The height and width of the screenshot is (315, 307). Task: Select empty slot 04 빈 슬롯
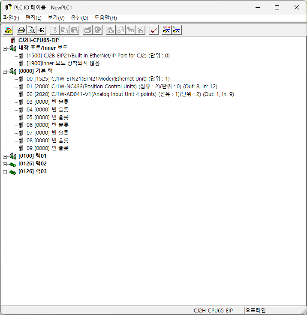click(48, 109)
